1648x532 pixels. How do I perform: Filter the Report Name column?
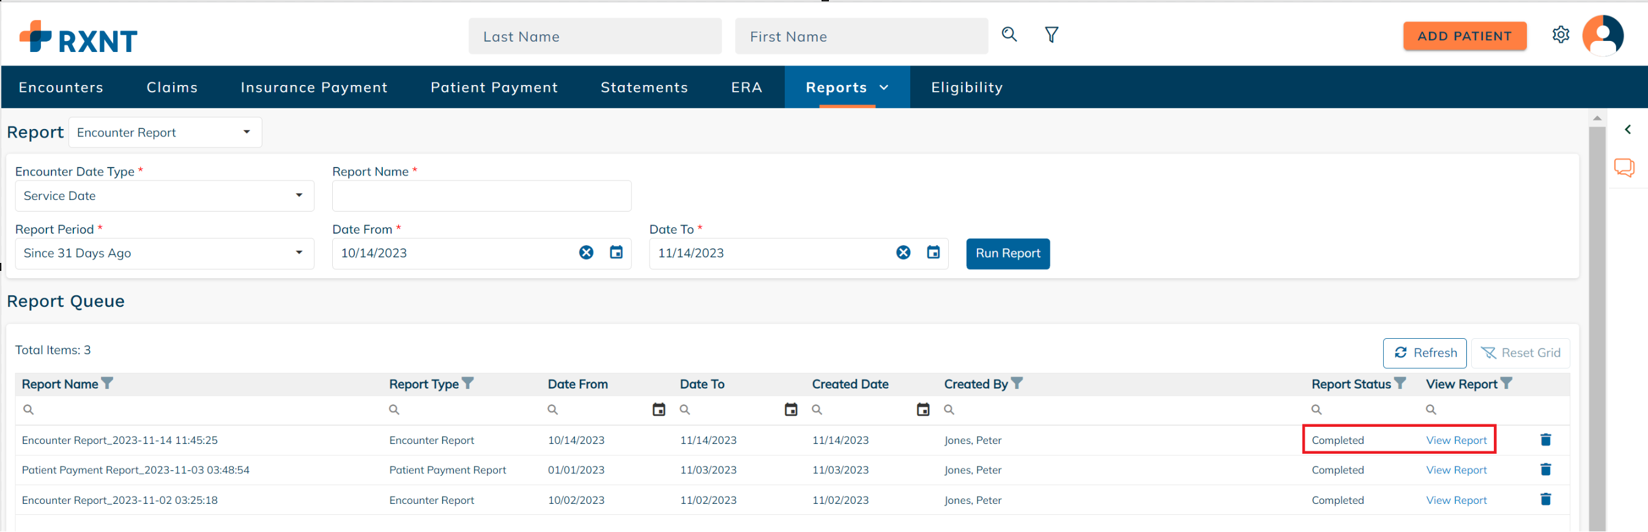(x=108, y=383)
